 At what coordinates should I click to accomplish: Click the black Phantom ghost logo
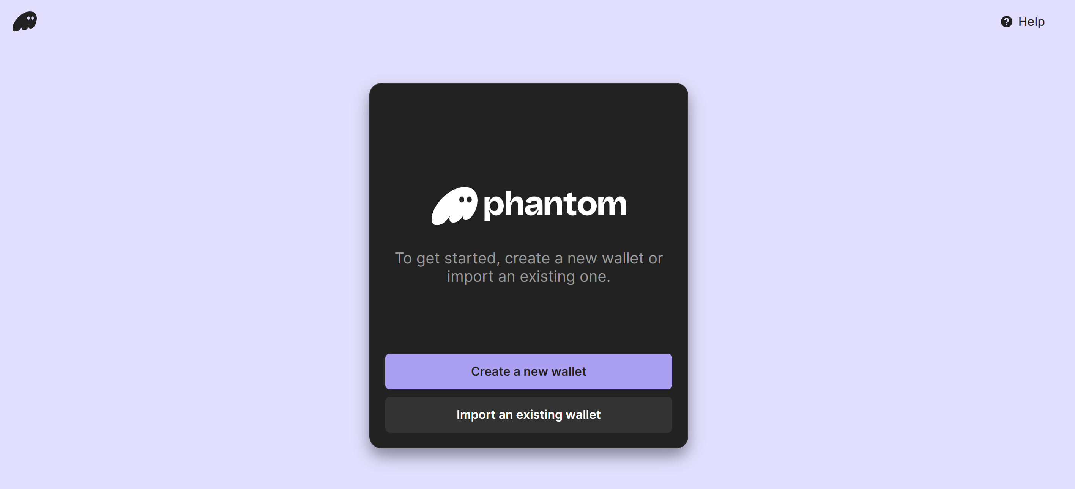pyautogui.click(x=25, y=21)
